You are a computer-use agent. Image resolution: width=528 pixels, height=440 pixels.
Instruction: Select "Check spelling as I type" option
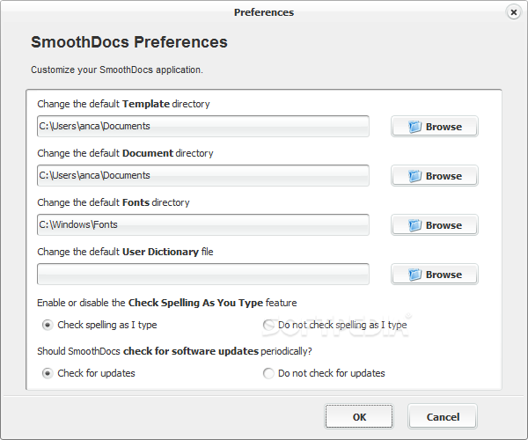48,325
